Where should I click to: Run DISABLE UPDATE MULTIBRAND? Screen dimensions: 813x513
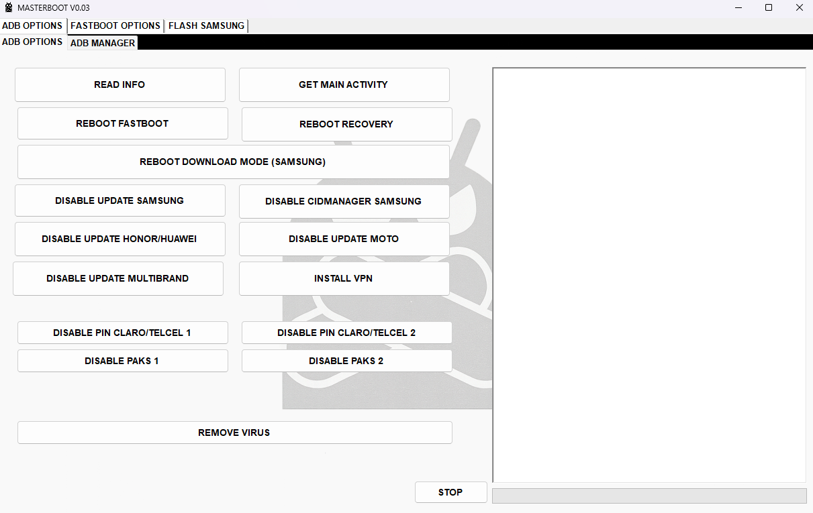(117, 278)
